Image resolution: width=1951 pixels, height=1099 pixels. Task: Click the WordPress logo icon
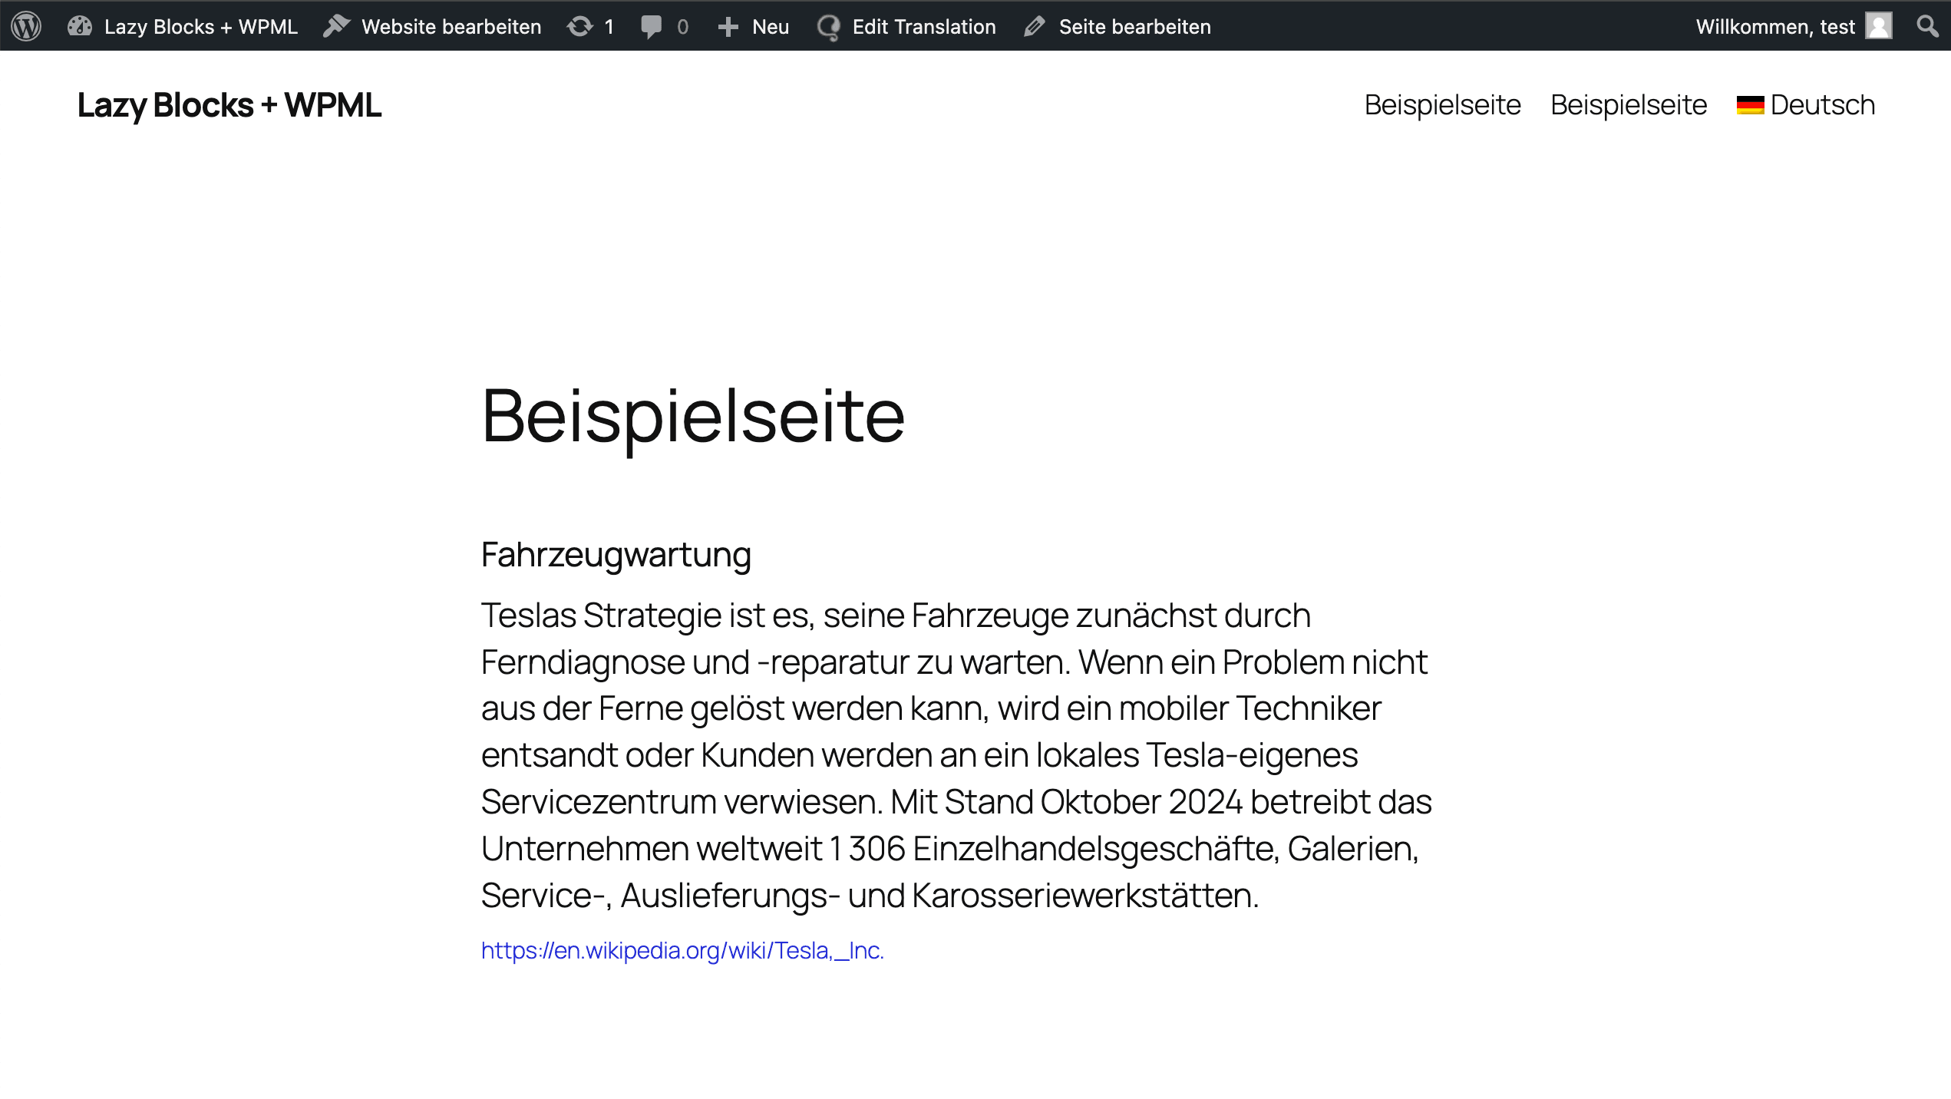(25, 25)
